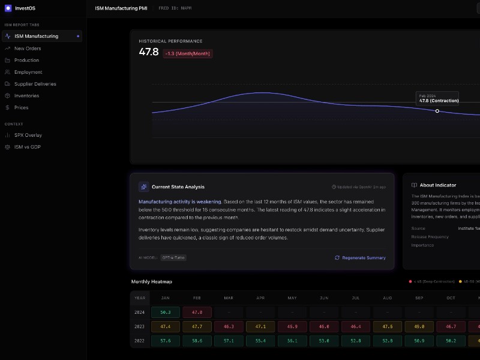Click the Inventories box icon
480x360 pixels.
pos(7,96)
